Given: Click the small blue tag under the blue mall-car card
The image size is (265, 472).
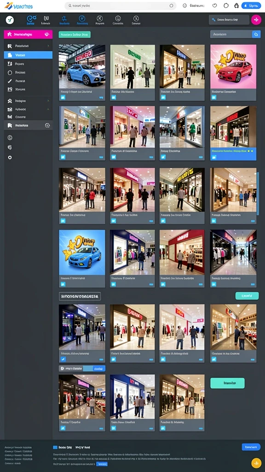Looking at the screenshot, I should (x=101, y=98).
